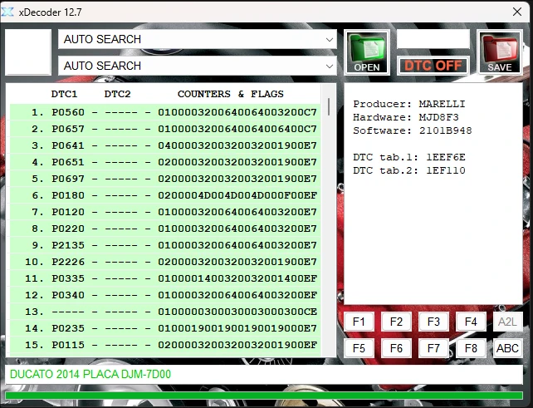Select row 13 with no DTC code
533x408 pixels.
pos(165,312)
